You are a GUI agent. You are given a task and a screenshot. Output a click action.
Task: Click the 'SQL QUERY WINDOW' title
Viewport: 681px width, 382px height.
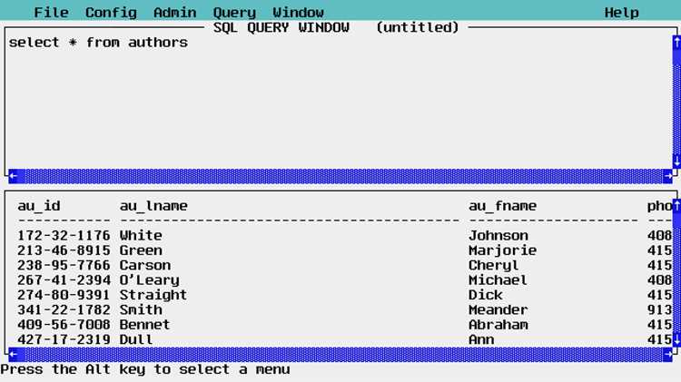[x=281, y=27]
